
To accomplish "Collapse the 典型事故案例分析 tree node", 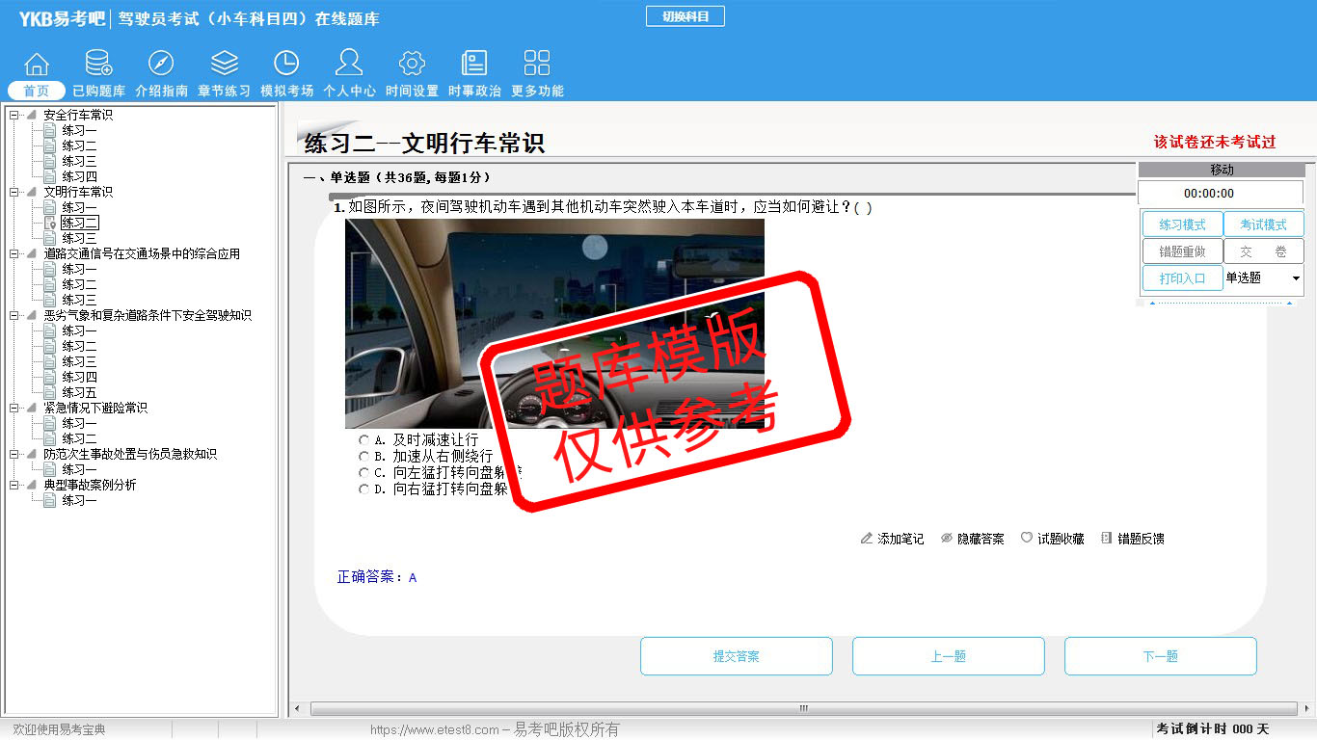I will pos(14,486).
